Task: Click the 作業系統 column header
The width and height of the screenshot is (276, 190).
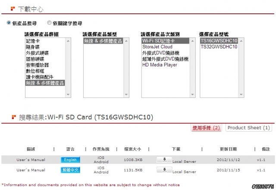Action: [101, 149]
